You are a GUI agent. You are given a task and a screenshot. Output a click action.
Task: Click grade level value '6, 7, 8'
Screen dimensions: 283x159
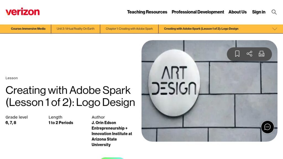(11, 123)
